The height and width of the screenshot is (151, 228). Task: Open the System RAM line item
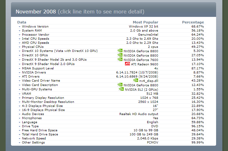click(32, 31)
